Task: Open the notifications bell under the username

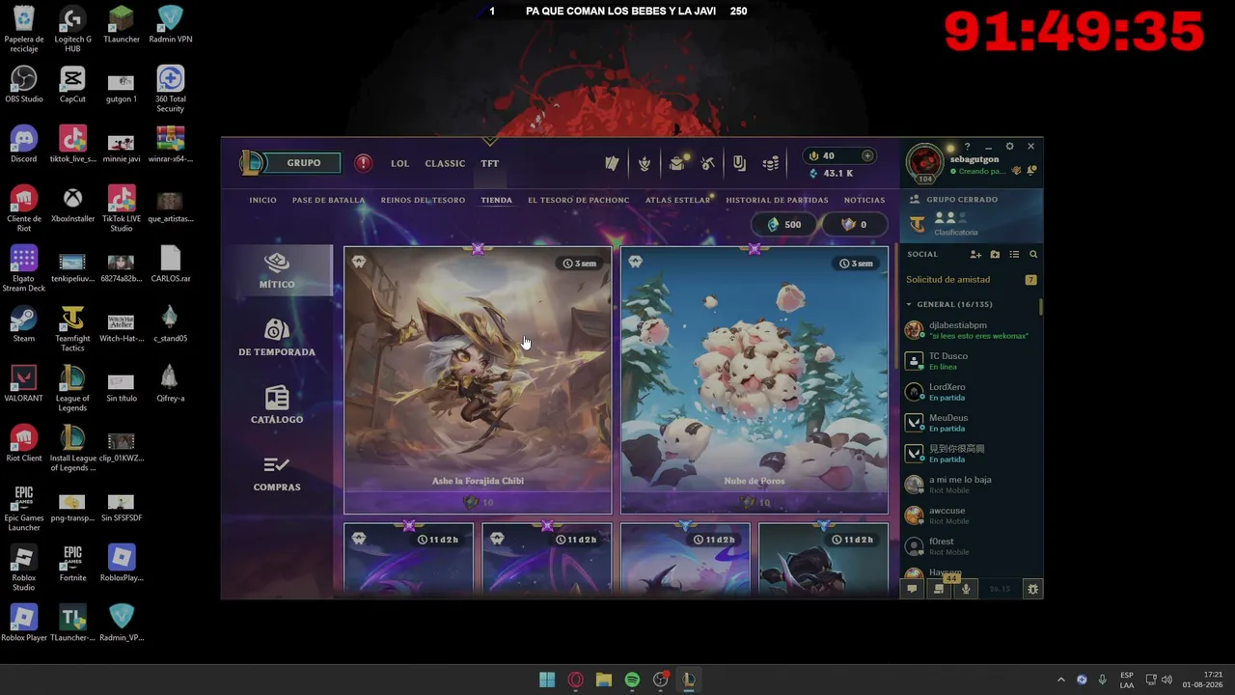Action: (1032, 171)
